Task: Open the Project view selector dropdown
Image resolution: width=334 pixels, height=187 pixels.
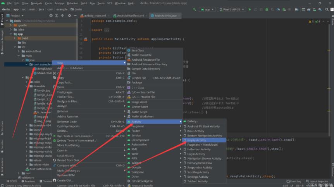Action: click(17, 15)
